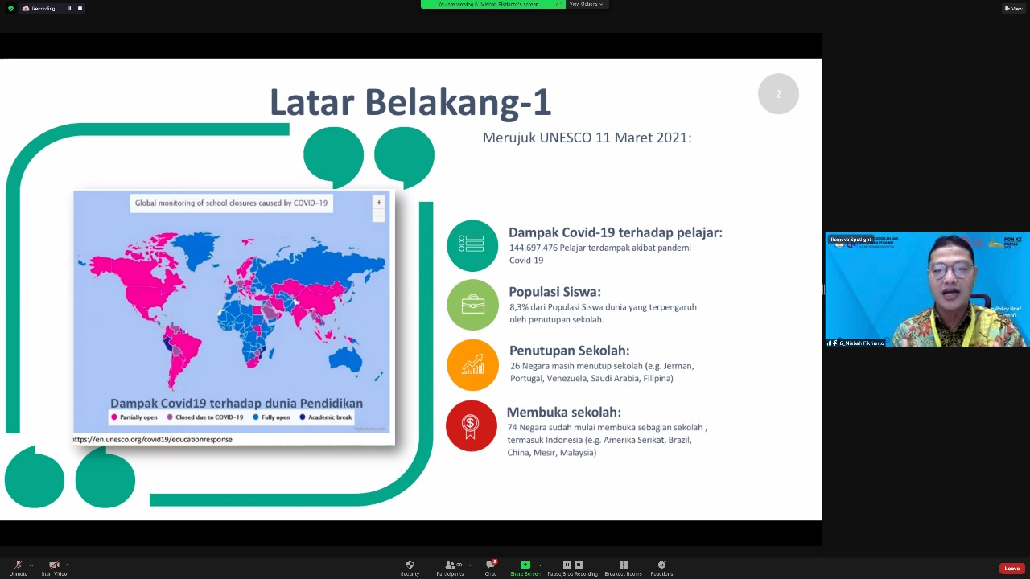This screenshot has width=1030, height=579.
Task: Click the red badge icon beside Membuka sekolah
Action: click(x=472, y=425)
